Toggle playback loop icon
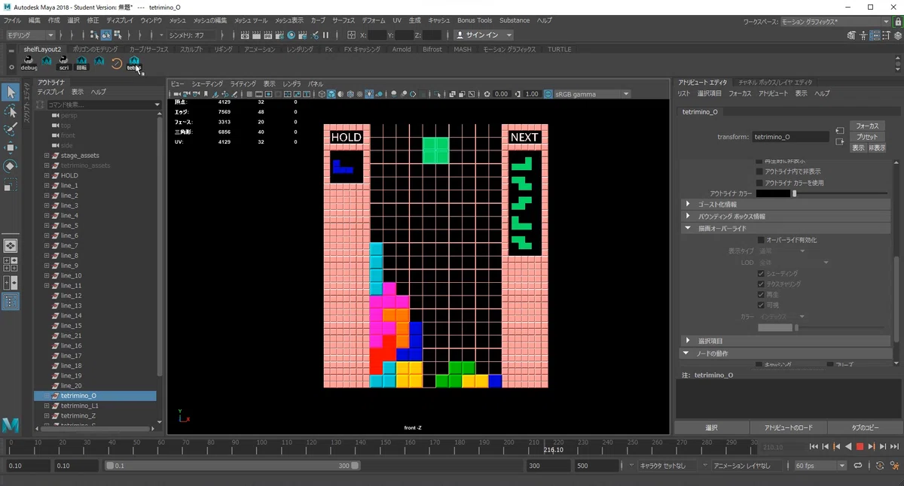 [858, 466]
